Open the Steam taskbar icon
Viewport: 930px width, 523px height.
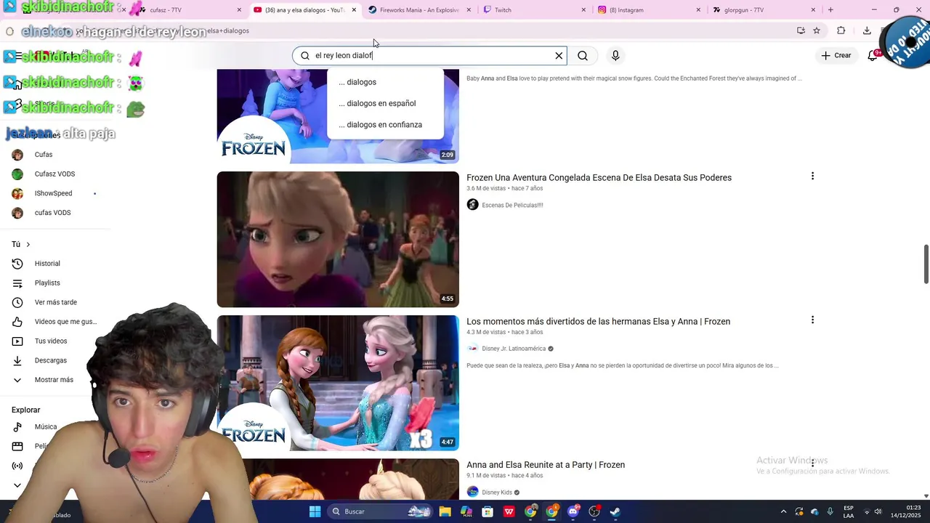tap(615, 511)
